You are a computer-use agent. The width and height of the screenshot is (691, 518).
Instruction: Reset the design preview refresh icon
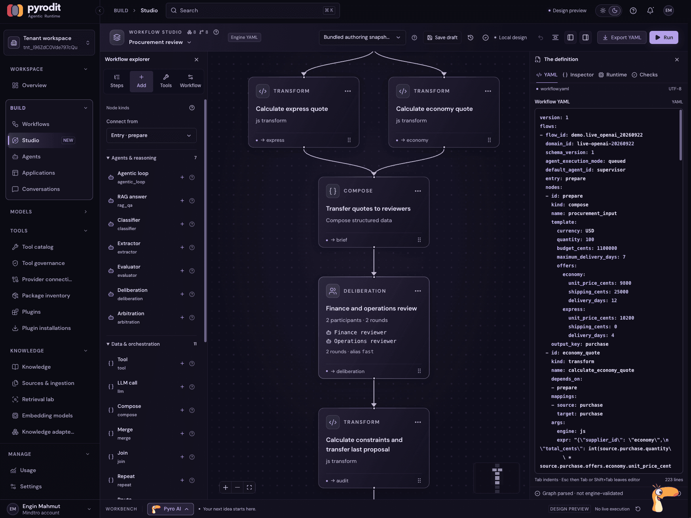[638, 509]
